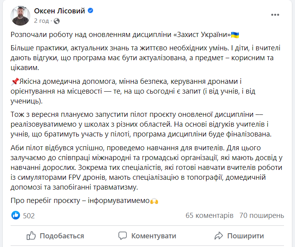View the 70 поширень shares list
The width and height of the screenshot is (295, 247).
click(261, 216)
